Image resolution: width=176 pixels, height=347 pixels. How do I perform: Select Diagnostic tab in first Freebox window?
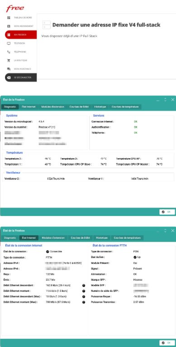click(10, 107)
